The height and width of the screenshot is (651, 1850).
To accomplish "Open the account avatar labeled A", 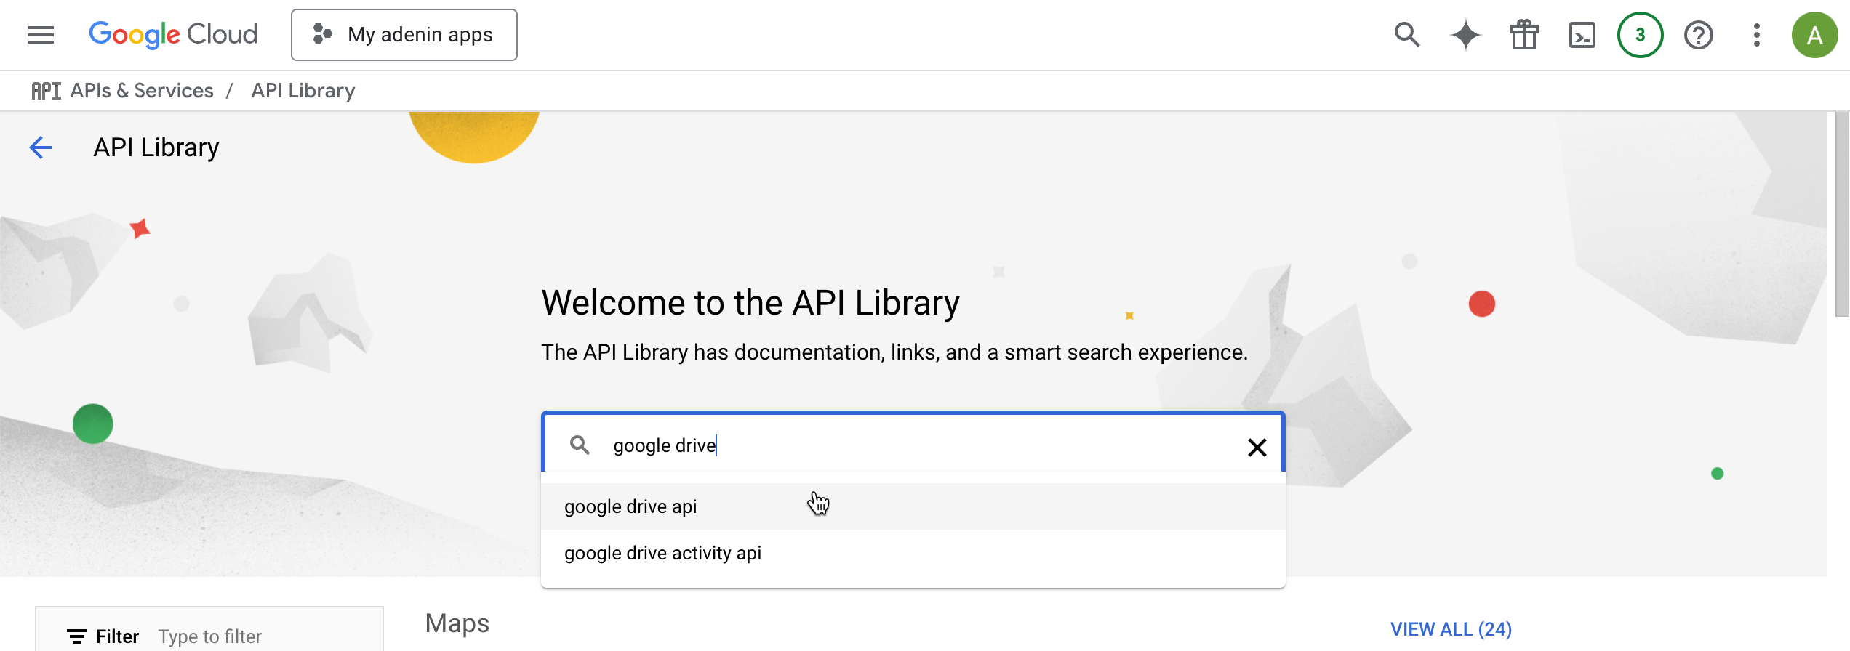I will [1814, 35].
